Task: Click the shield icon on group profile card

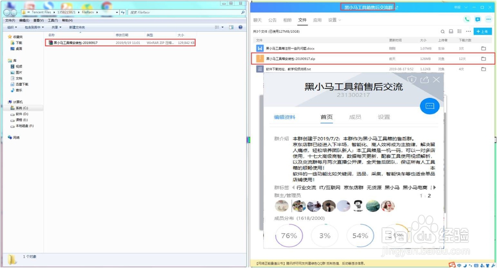Action: [x=412, y=79]
